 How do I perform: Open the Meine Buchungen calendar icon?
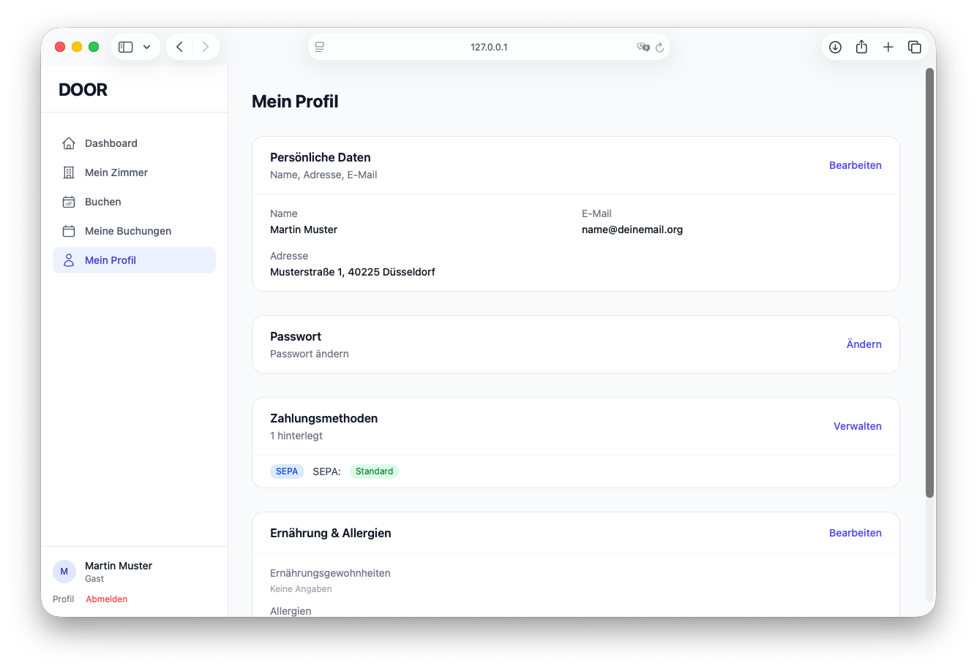tap(69, 231)
